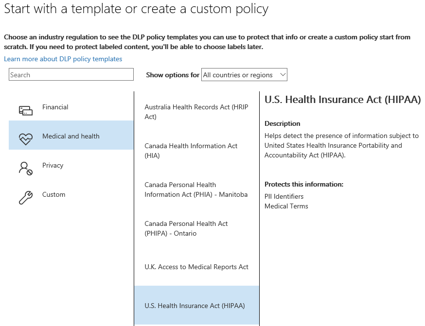Switch to the Financial category

(55, 107)
